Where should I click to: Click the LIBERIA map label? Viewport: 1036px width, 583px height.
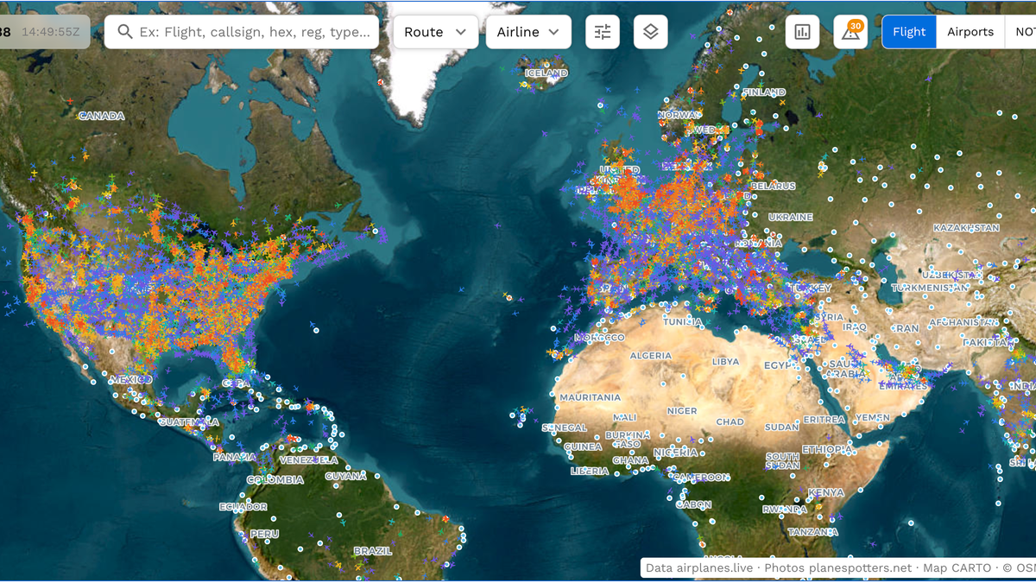(x=590, y=472)
